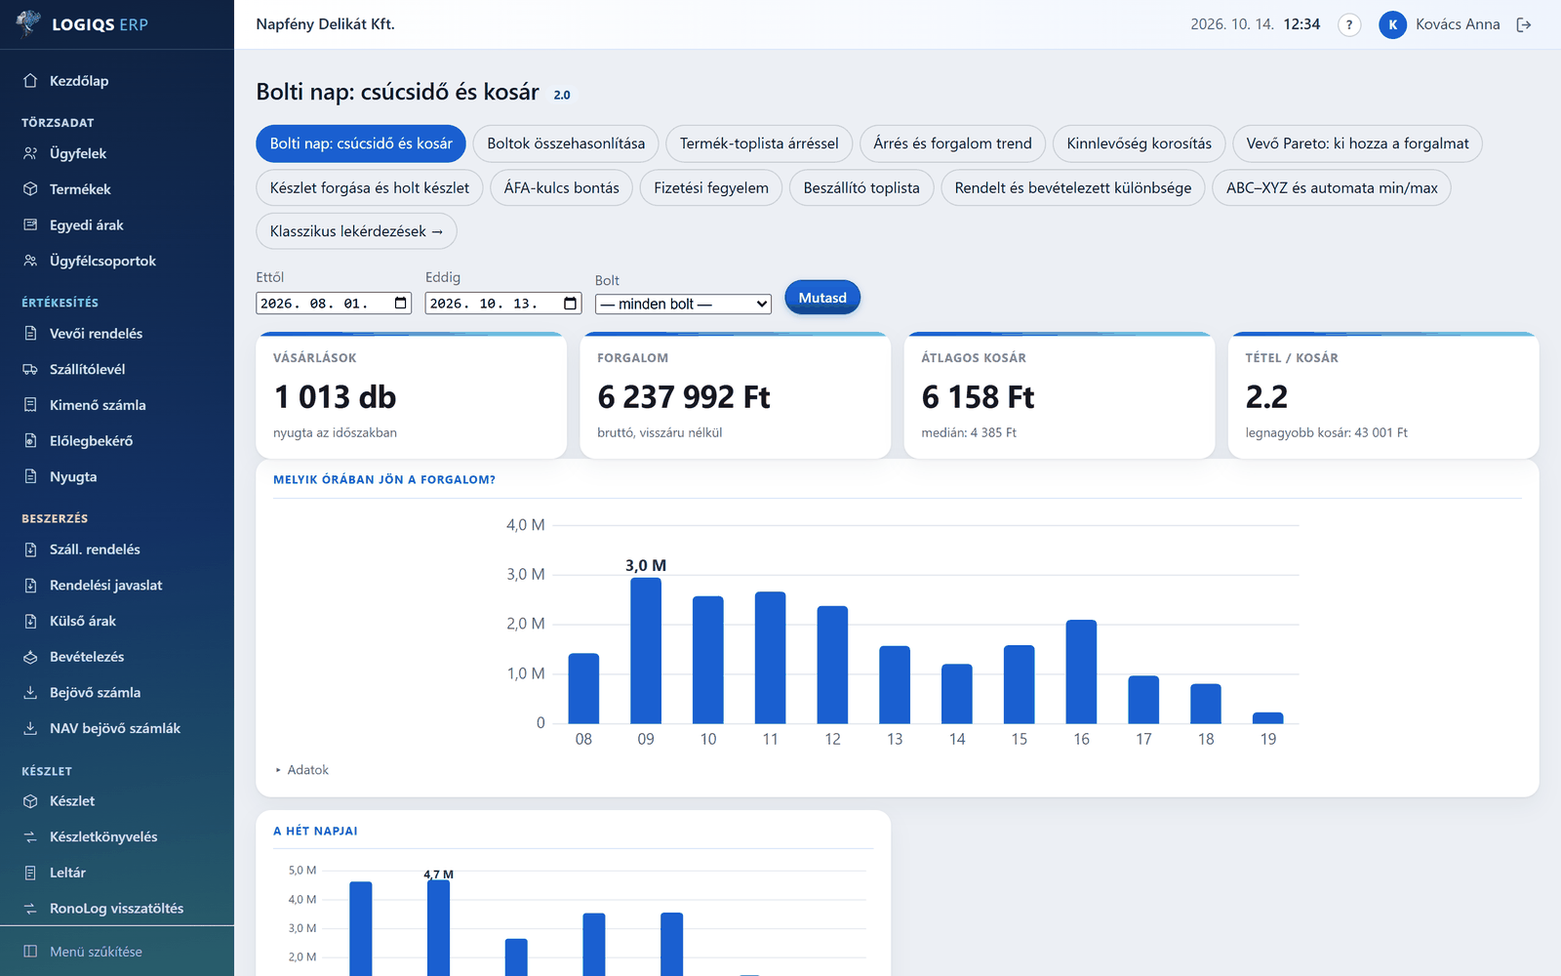Click the Készletkönyvelés transfer icon
Screen dimensions: 1561x976
(x=30, y=836)
